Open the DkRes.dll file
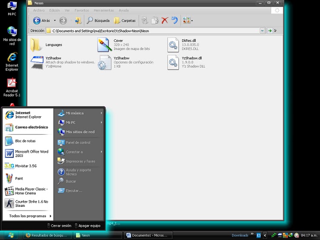Image resolution: width=320 pixels, height=240 pixels. tap(174, 45)
